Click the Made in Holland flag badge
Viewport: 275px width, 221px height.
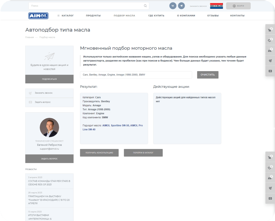coord(216,6)
